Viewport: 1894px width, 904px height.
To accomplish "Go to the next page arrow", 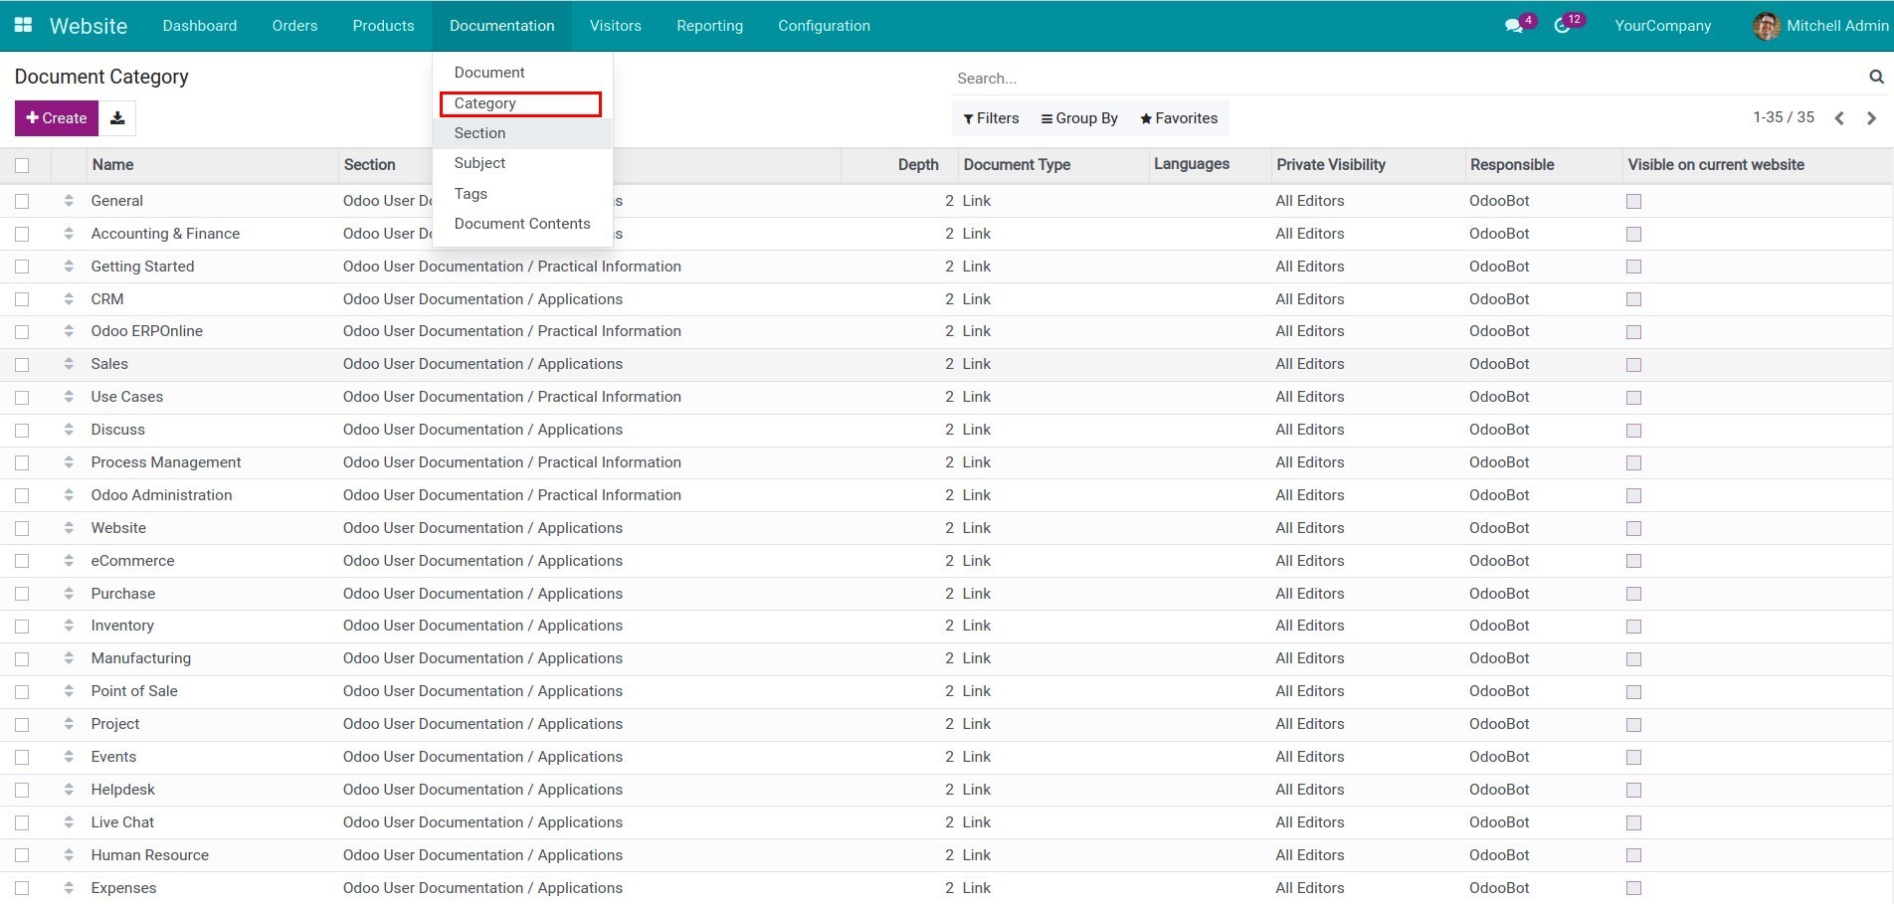I will pyautogui.click(x=1870, y=117).
